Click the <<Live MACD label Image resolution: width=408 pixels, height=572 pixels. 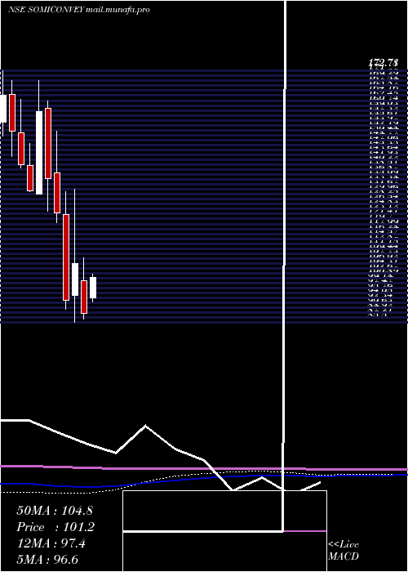(344, 551)
